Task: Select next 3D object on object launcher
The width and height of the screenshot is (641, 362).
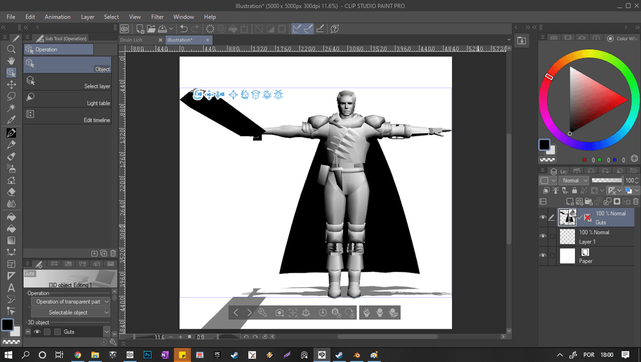Action: pos(249,313)
